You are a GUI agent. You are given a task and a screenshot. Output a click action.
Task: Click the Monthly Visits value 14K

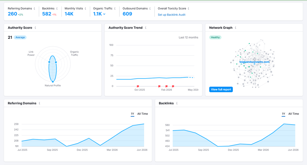(69, 14)
